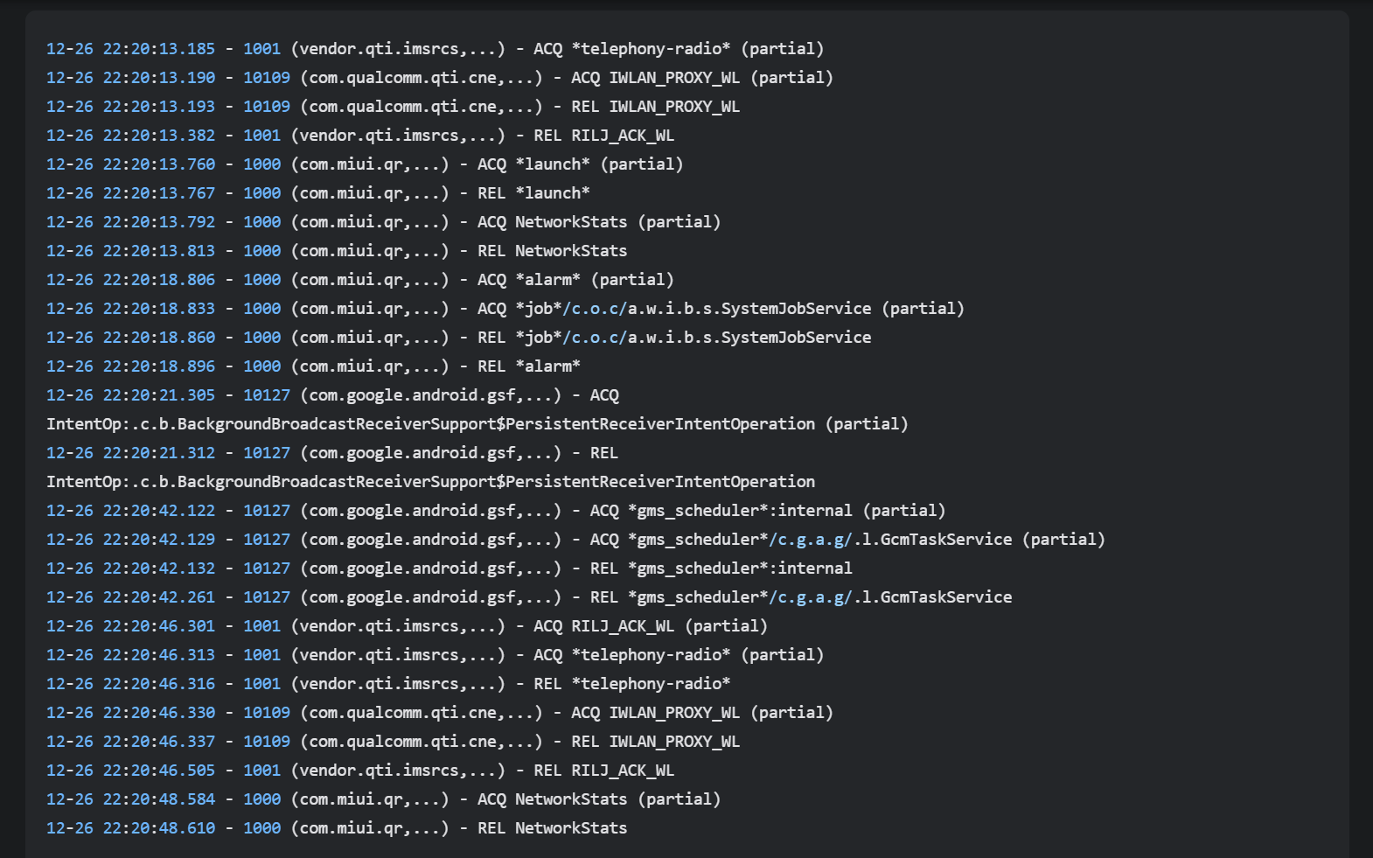This screenshot has height=858, width=1373.
Task: Click the timestamp 22:20:46.337
Action: 159,742
